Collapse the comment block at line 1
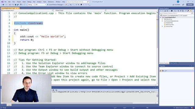 pyautogui.click(x=13, y=13)
